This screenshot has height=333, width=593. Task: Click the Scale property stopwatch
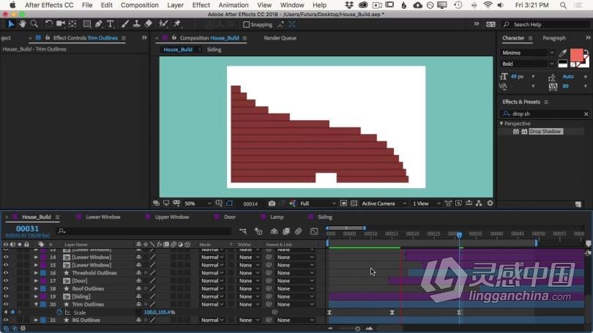59,313
